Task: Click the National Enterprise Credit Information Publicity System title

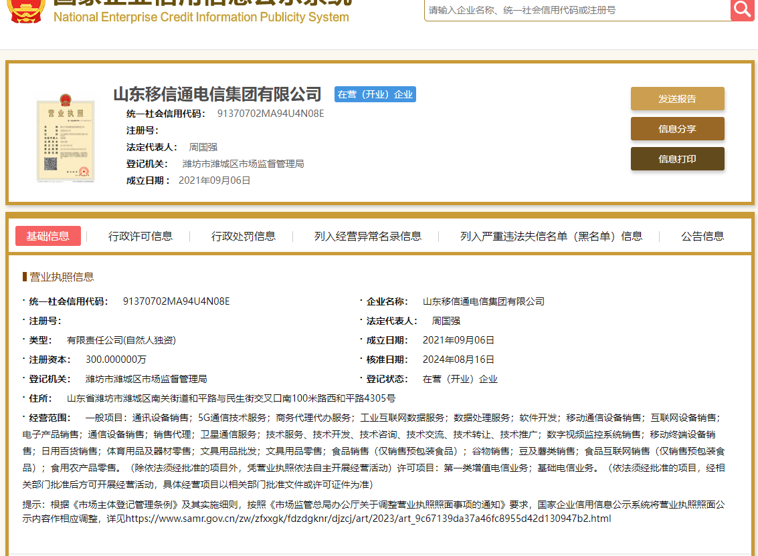Action: click(201, 17)
